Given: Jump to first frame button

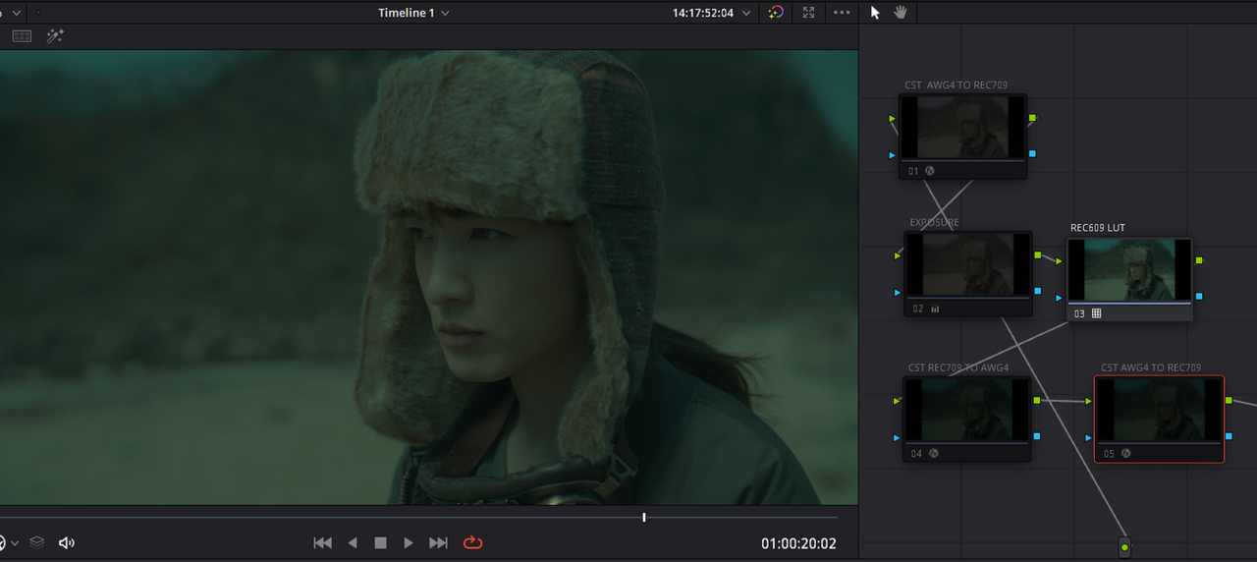Looking at the screenshot, I should (x=322, y=542).
